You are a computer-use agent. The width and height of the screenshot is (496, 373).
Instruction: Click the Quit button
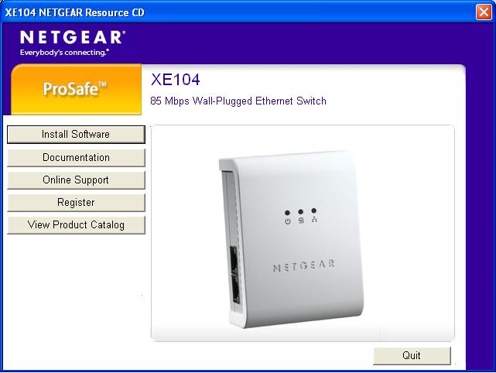pyautogui.click(x=412, y=356)
